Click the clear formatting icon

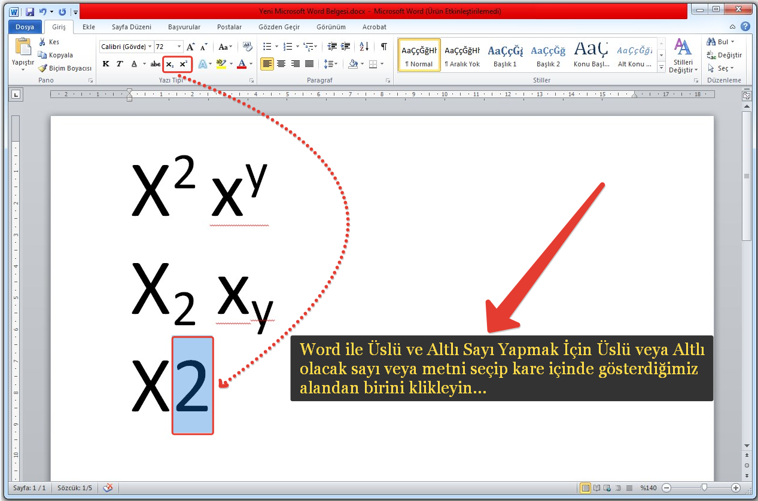click(246, 47)
